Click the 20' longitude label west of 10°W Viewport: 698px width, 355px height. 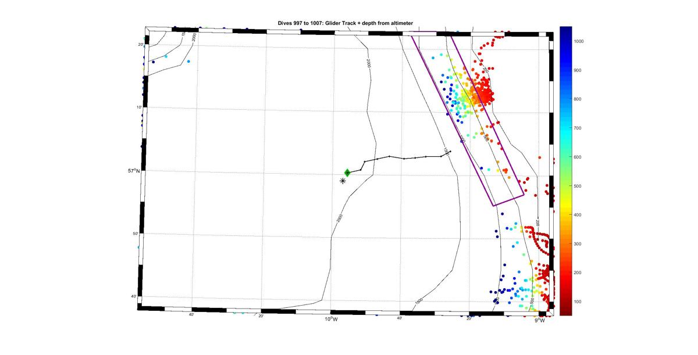tap(261, 317)
